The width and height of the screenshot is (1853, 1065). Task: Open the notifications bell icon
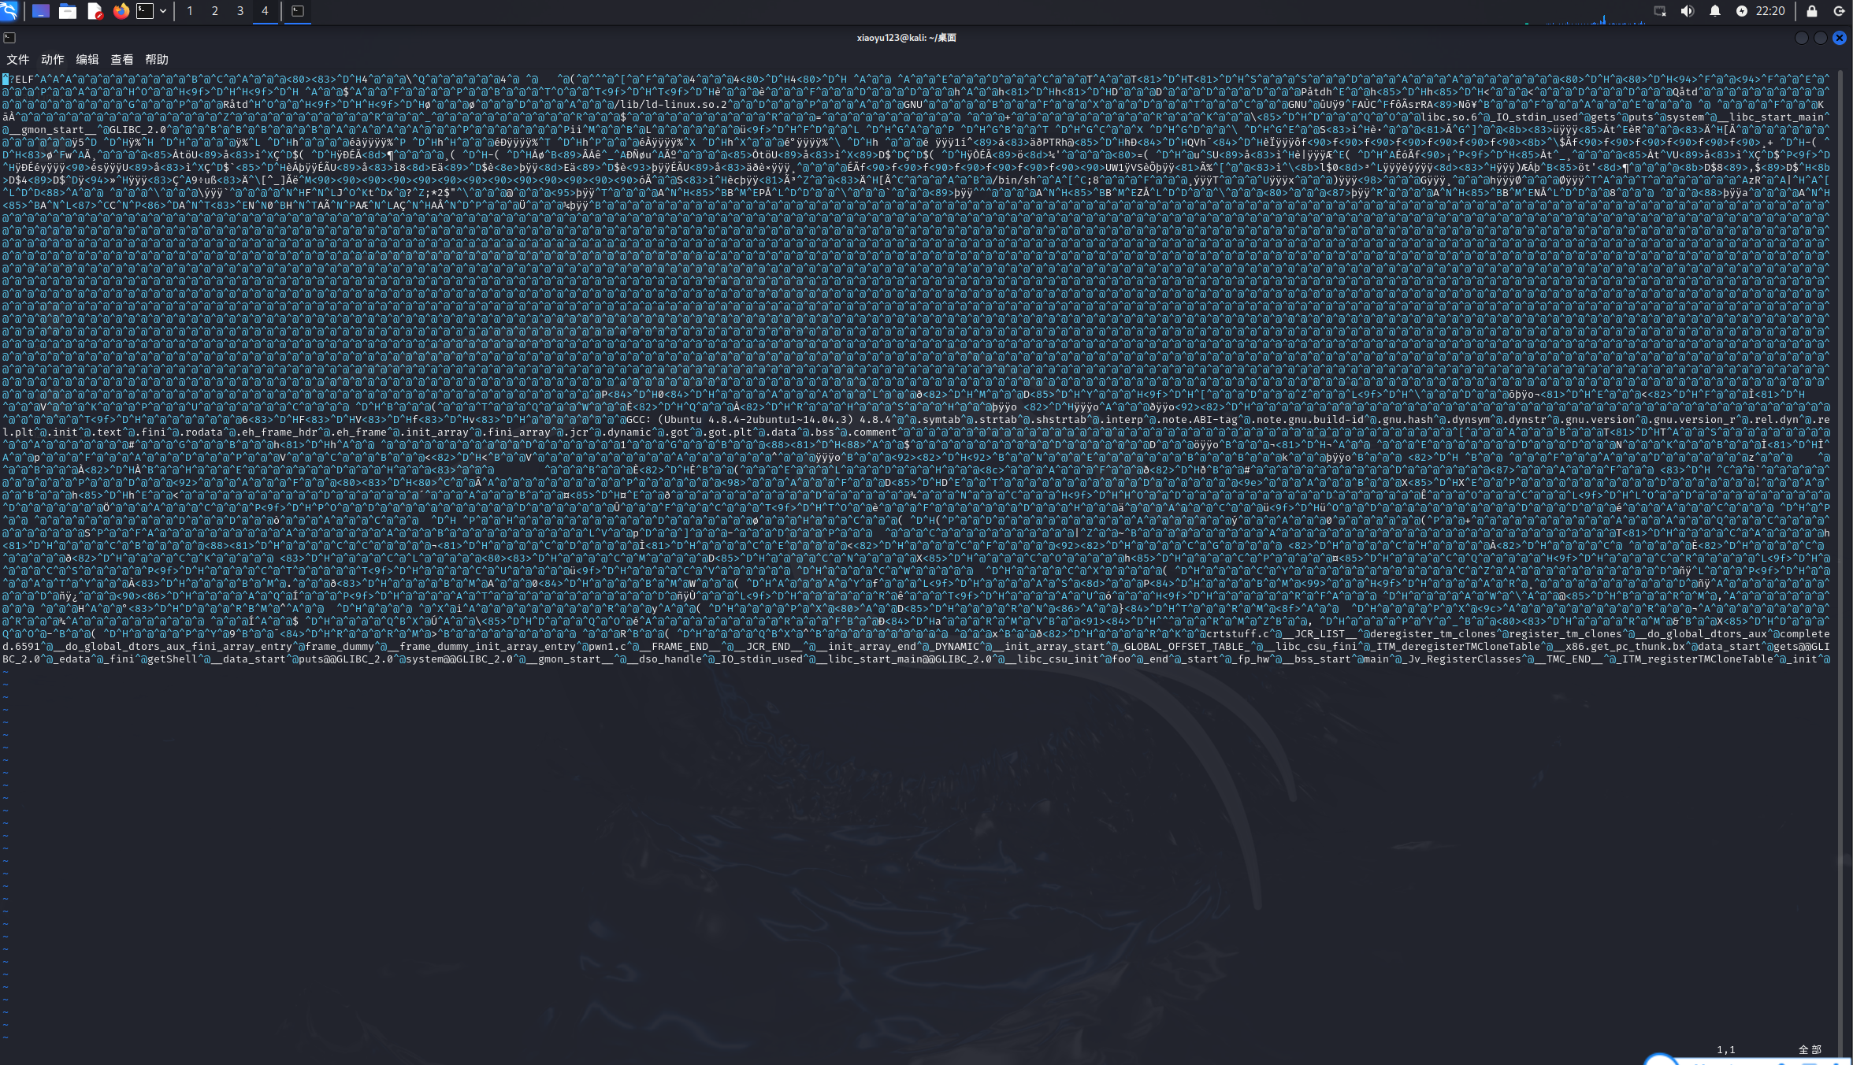point(1714,11)
